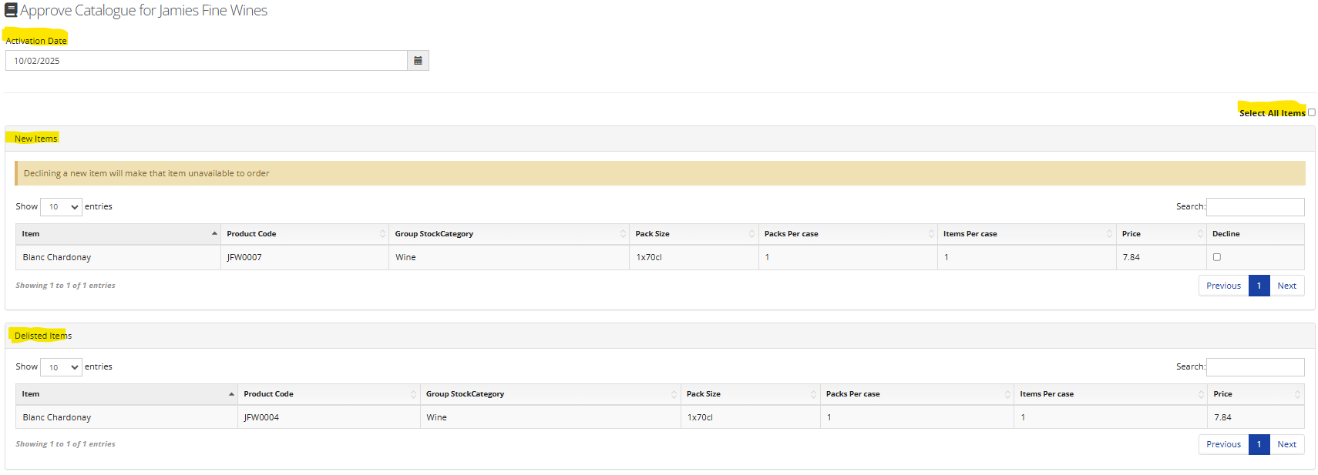Select Blanc Chardonay in New Items table

coord(57,257)
